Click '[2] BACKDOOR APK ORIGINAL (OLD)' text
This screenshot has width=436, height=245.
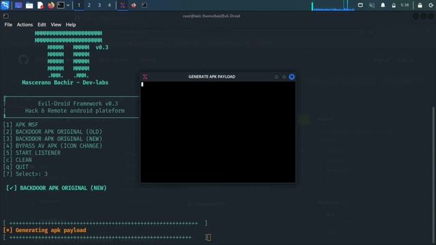pyautogui.click(x=52, y=131)
